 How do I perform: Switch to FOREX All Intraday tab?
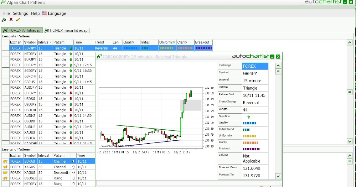[x=22, y=30]
